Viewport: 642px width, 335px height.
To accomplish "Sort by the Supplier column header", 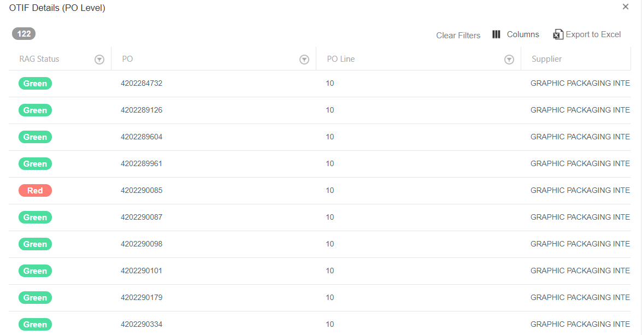I will coord(546,58).
